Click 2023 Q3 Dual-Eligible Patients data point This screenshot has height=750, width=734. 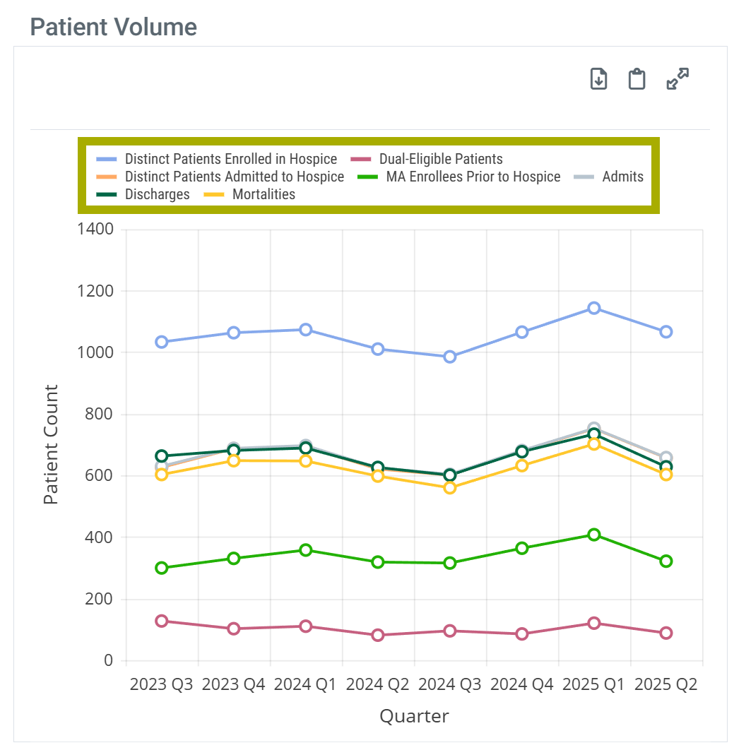coord(162,621)
